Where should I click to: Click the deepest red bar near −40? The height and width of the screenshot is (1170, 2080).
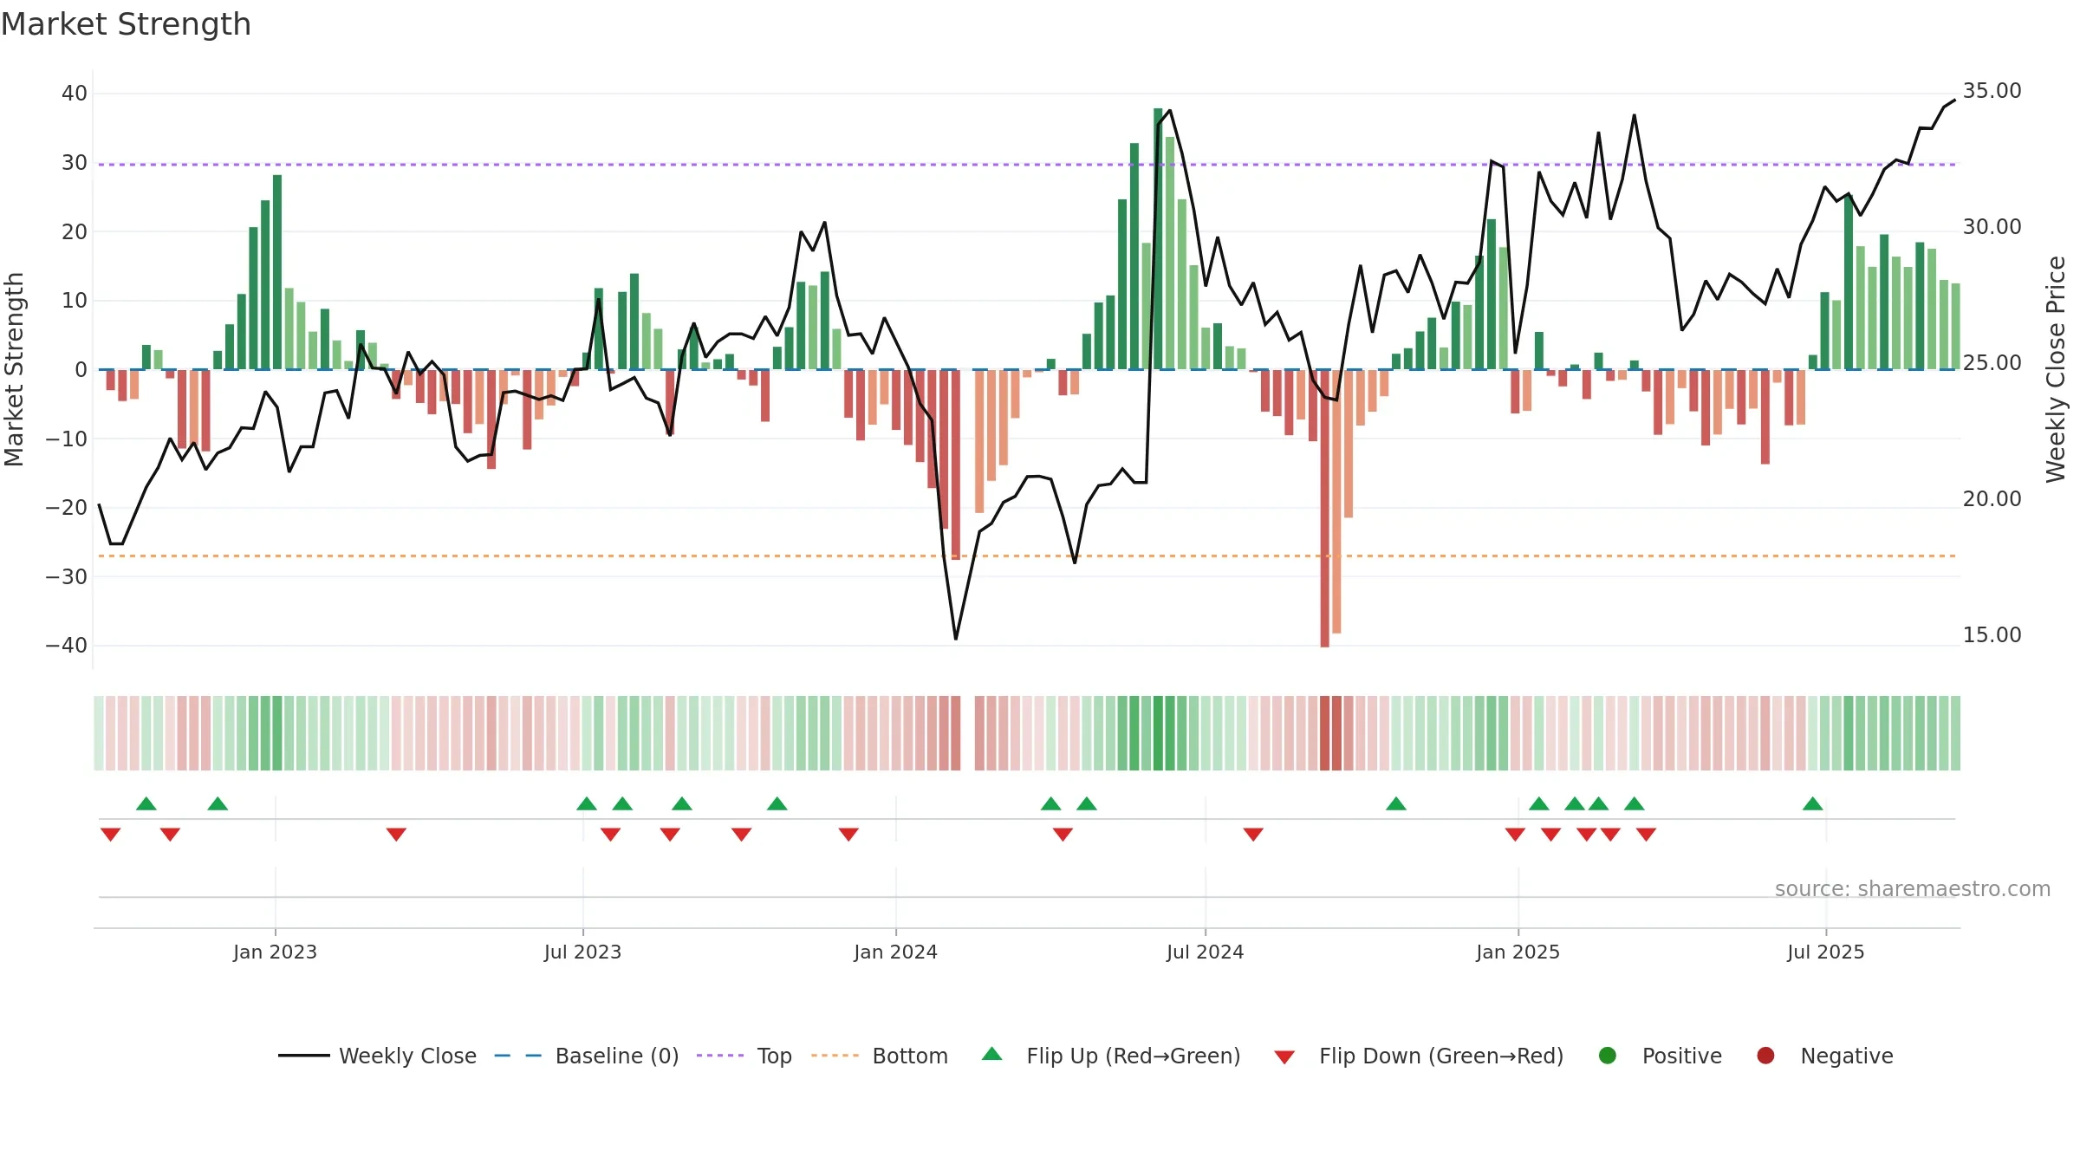tap(1324, 508)
